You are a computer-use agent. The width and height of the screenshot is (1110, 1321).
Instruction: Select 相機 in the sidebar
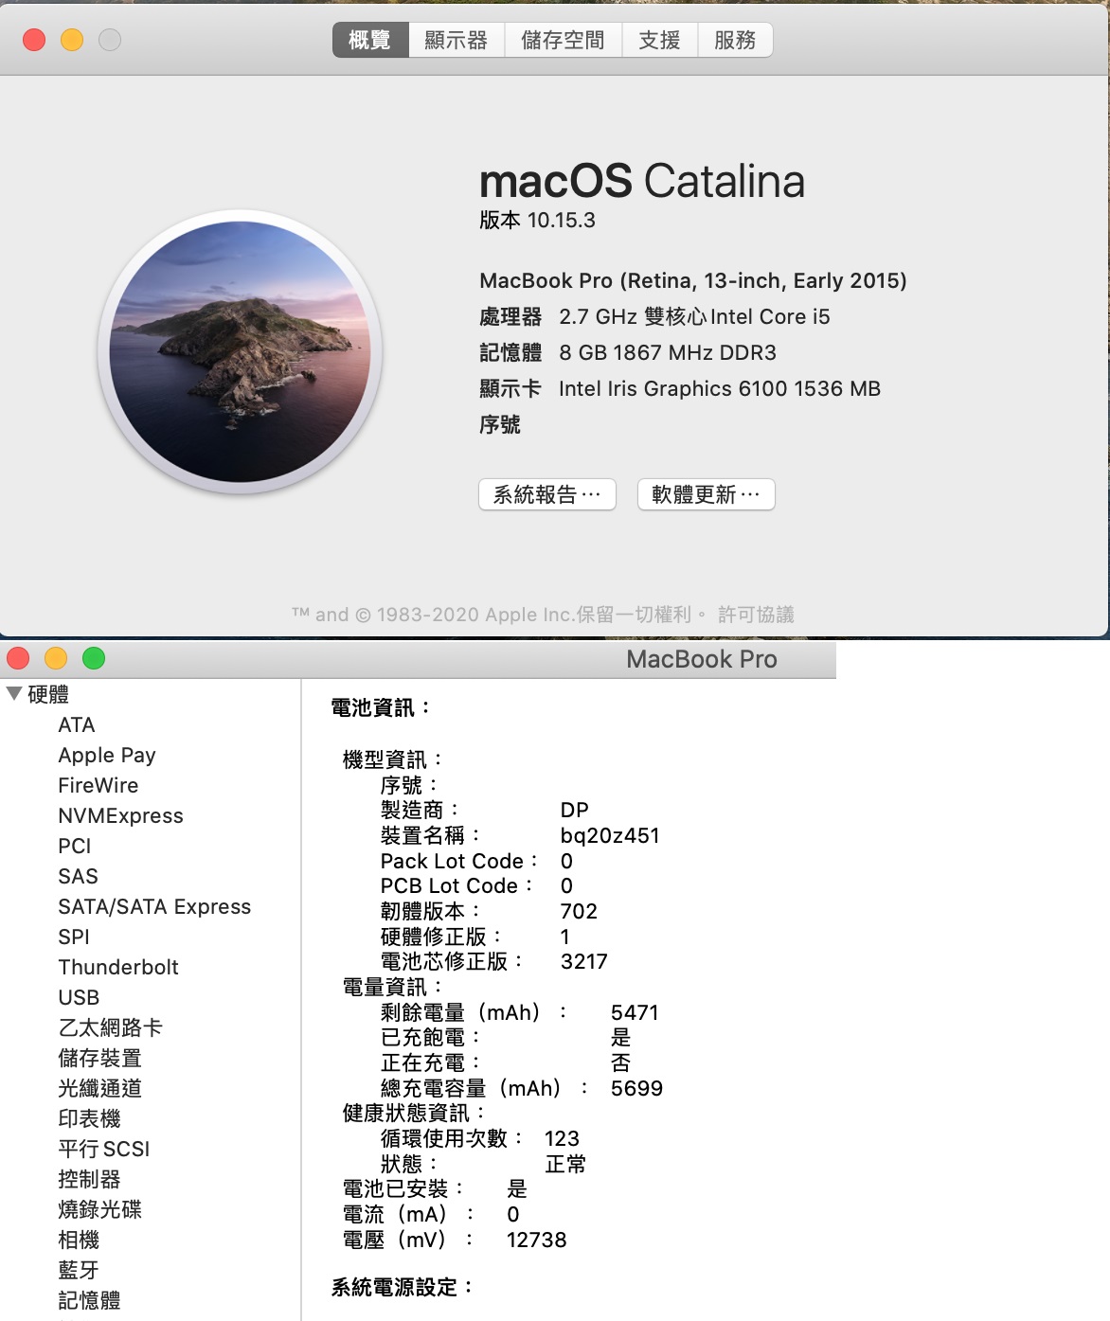[x=79, y=1241]
